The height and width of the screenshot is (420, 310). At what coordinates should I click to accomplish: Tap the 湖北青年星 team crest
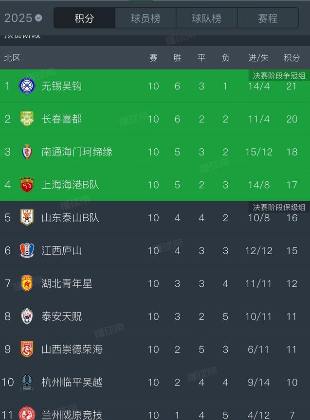point(27,283)
